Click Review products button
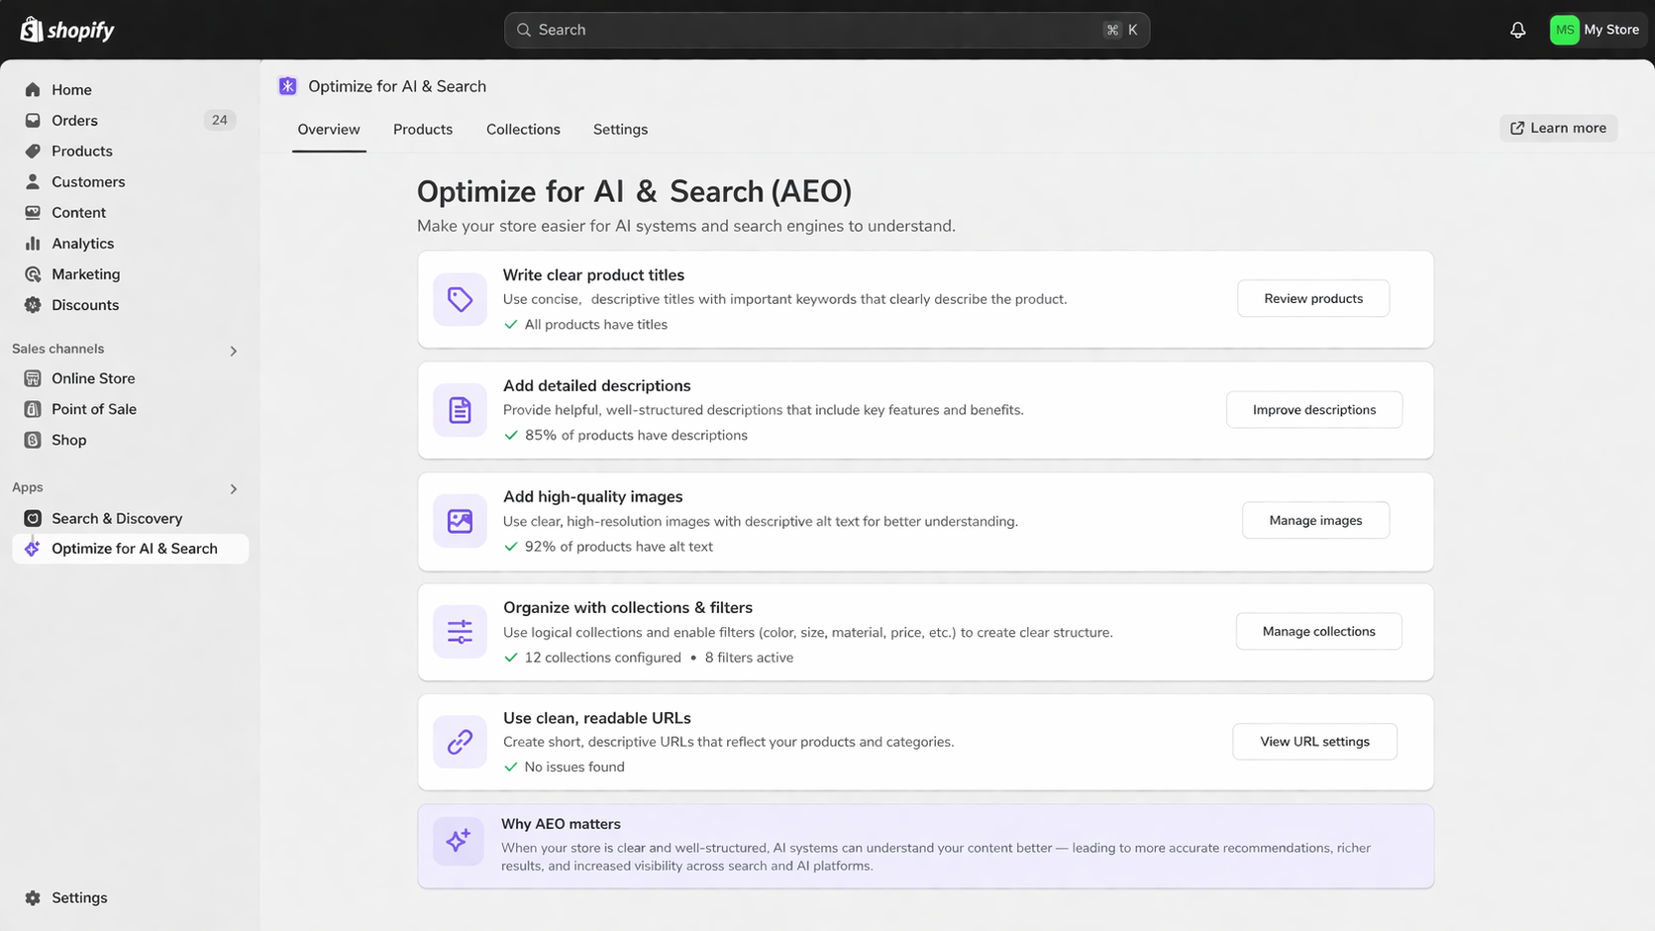 pyautogui.click(x=1312, y=297)
